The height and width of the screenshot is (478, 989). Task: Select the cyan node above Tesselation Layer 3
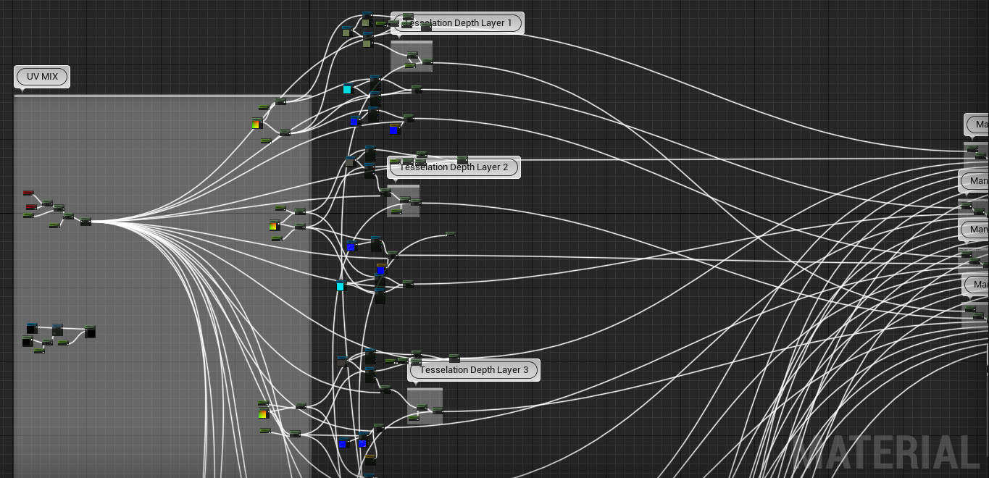point(341,286)
